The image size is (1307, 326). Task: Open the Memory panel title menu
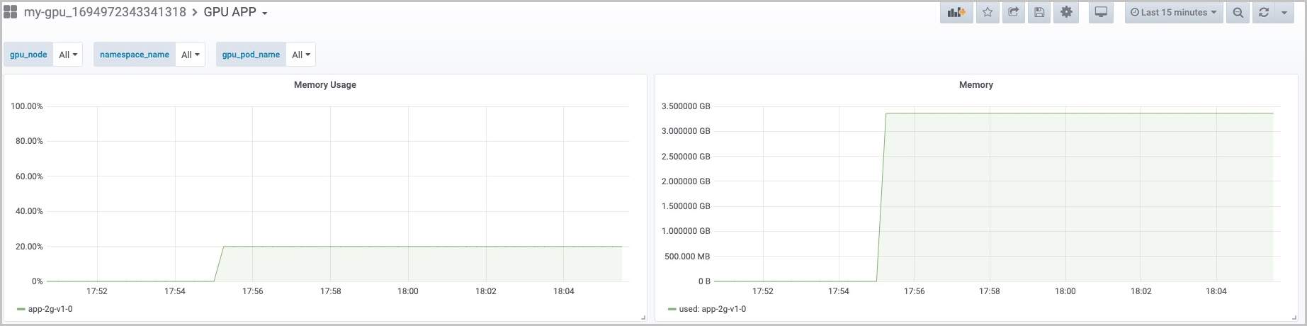[976, 84]
